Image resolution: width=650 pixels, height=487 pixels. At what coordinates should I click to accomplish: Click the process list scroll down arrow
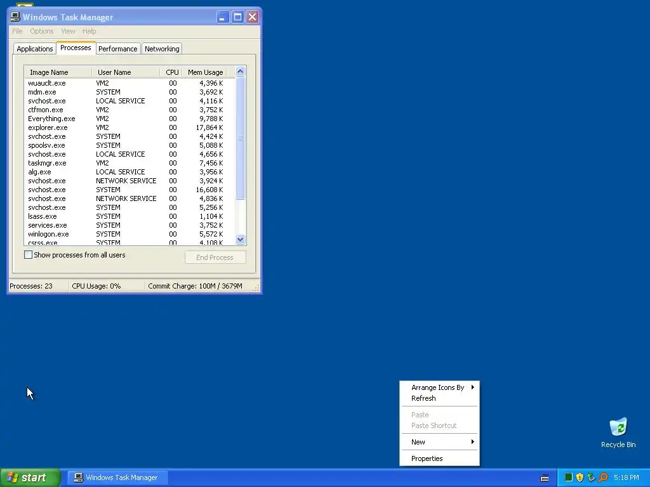pos(240,239)
